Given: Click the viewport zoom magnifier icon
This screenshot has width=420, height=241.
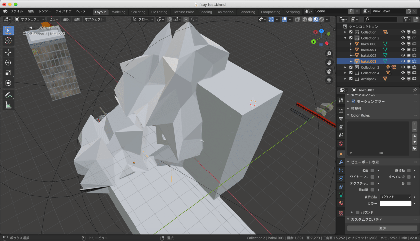Looking at the screenshot, I should coord(329,54).
